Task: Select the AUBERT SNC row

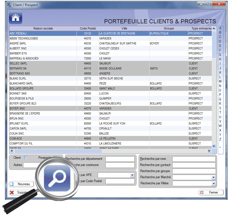Action: 110,48
